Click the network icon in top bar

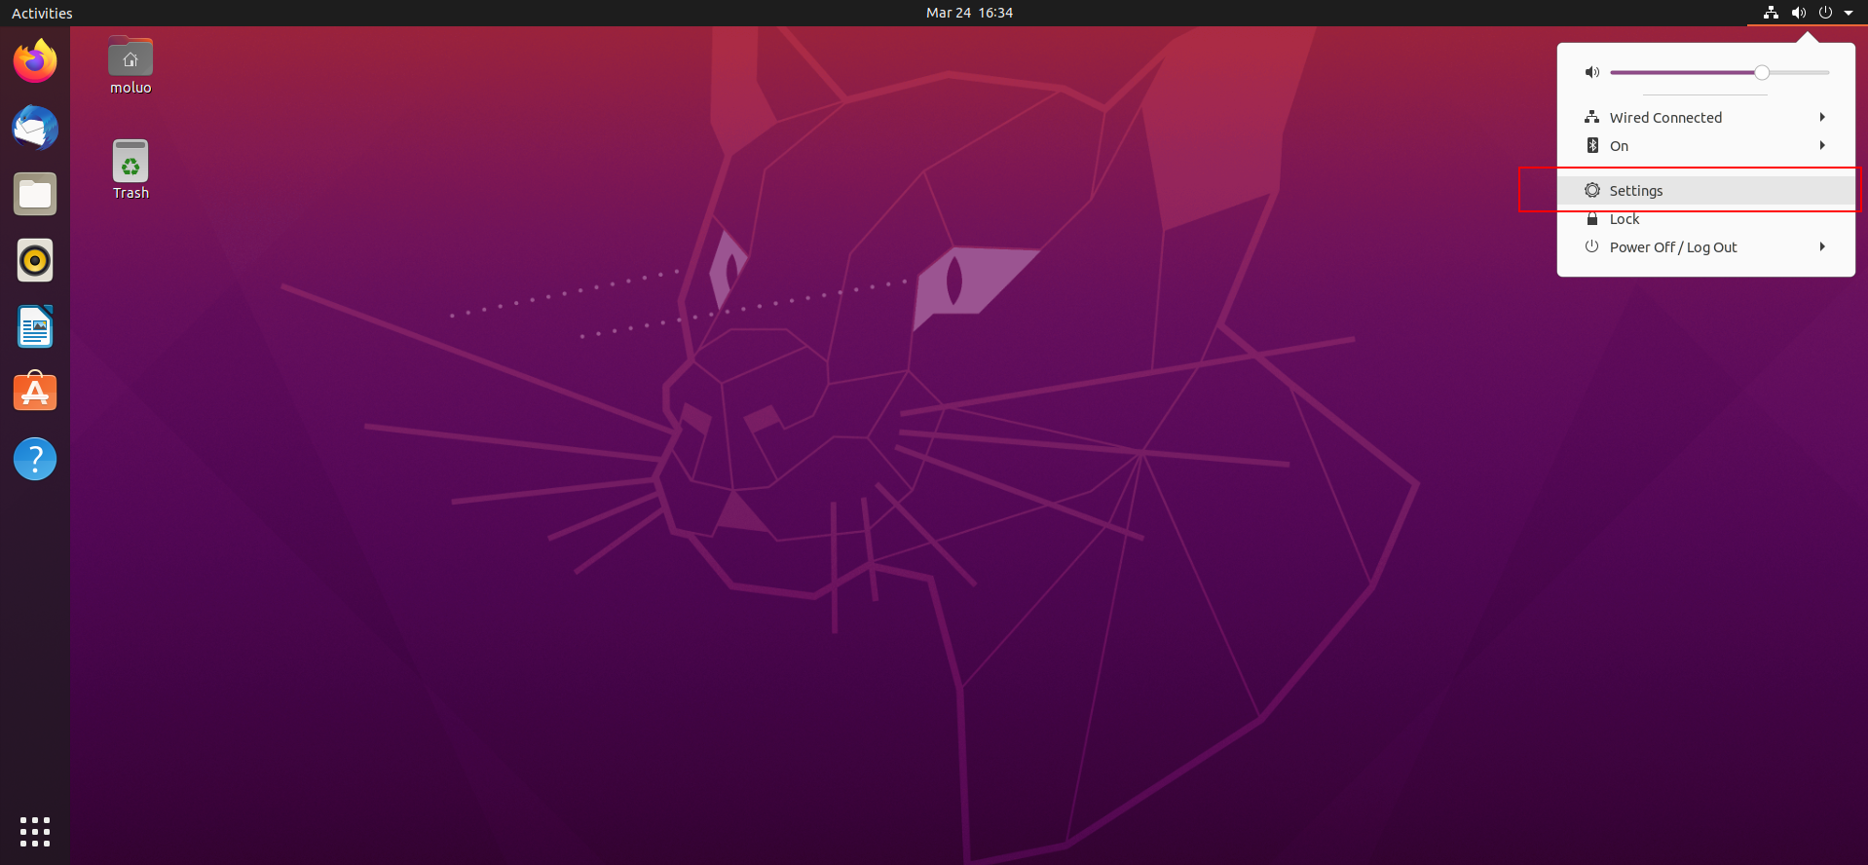(1772, 13)
